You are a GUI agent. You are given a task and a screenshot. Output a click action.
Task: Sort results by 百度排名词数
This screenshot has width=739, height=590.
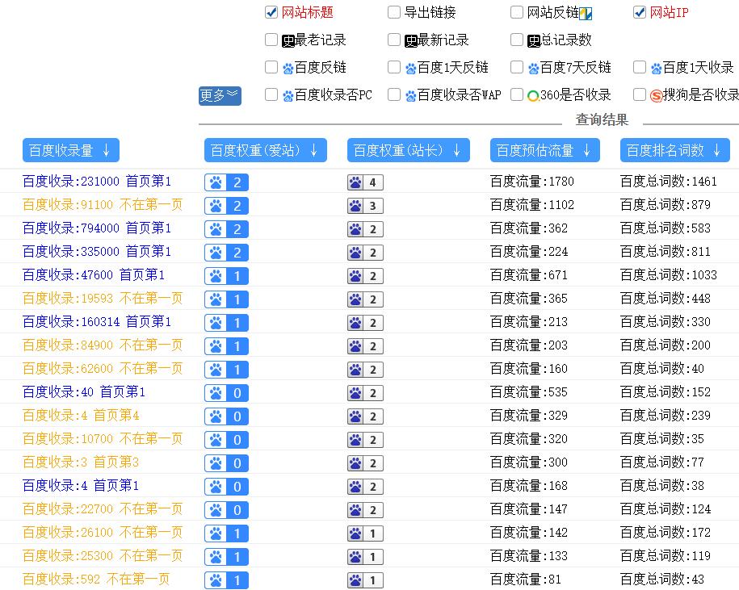(675, 150)
